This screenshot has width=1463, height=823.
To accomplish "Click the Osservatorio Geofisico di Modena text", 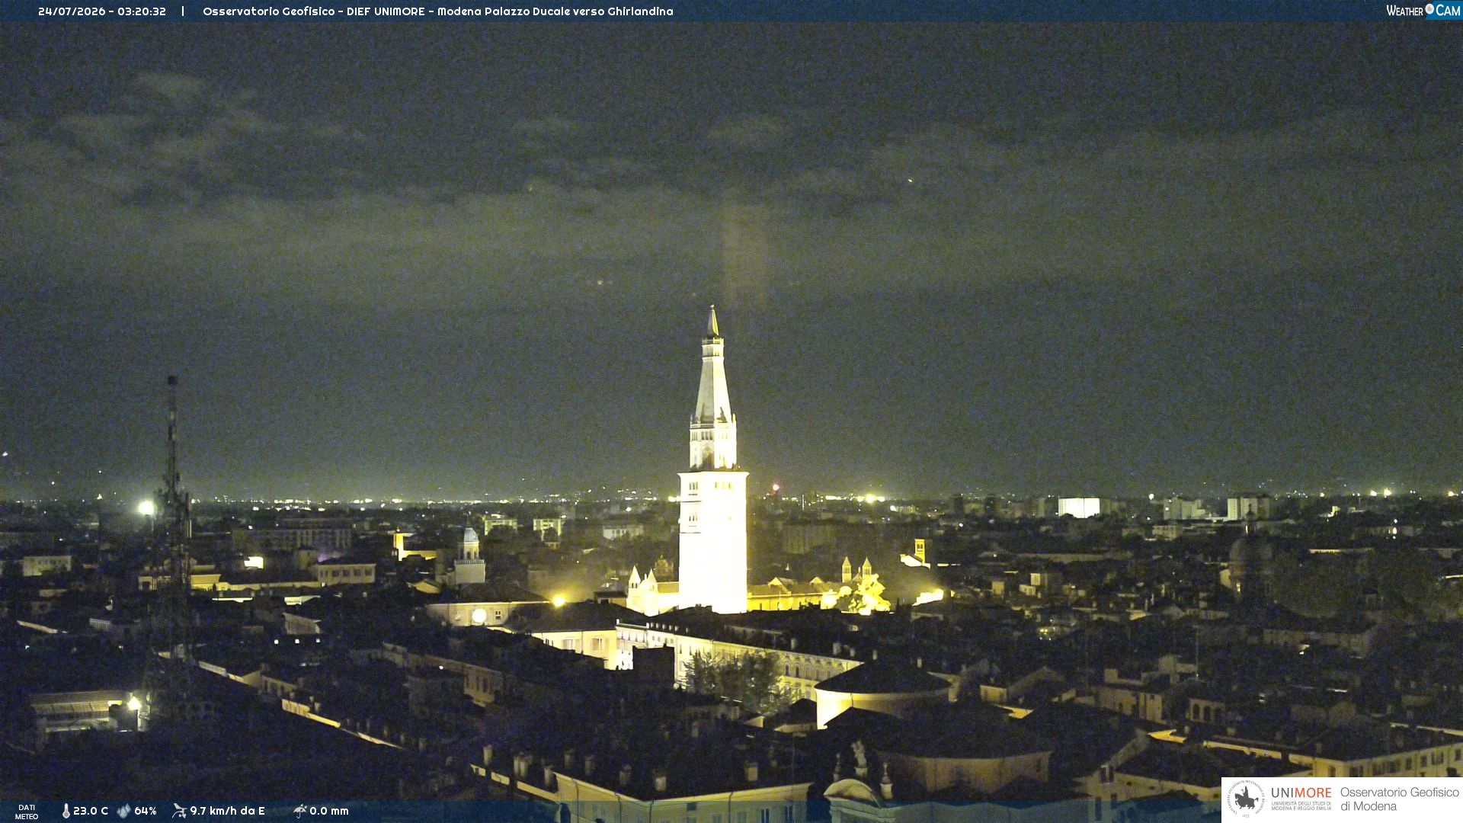I will [x=1399, y=799].
